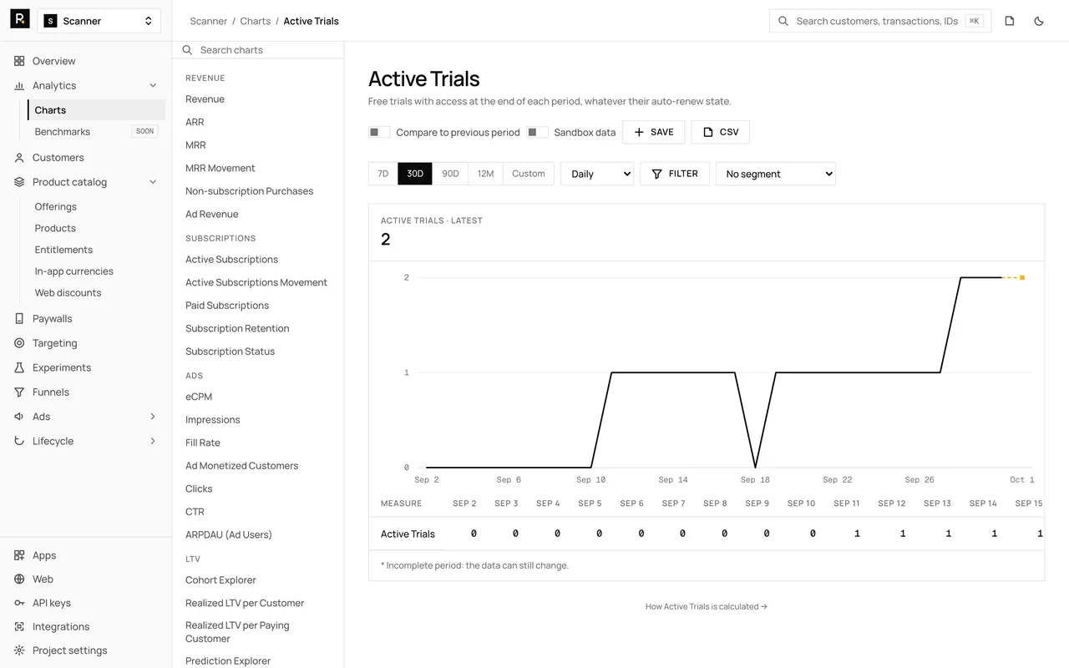Viewport: 1069px width, 668px height.
Task: Collapse the Analytics section chevron
Action: click(153, 85)
